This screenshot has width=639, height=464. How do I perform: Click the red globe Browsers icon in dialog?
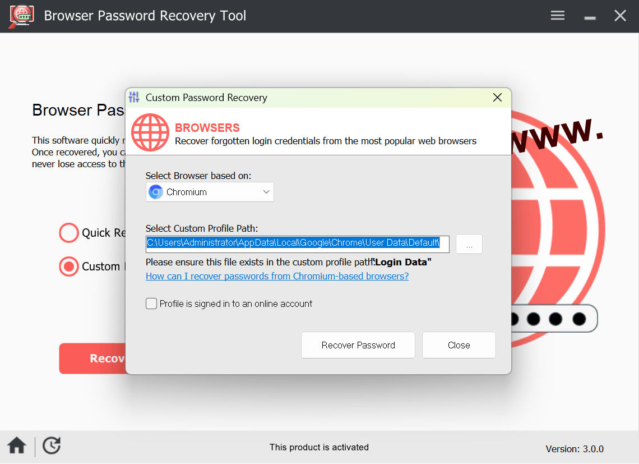tap(150, 132)
